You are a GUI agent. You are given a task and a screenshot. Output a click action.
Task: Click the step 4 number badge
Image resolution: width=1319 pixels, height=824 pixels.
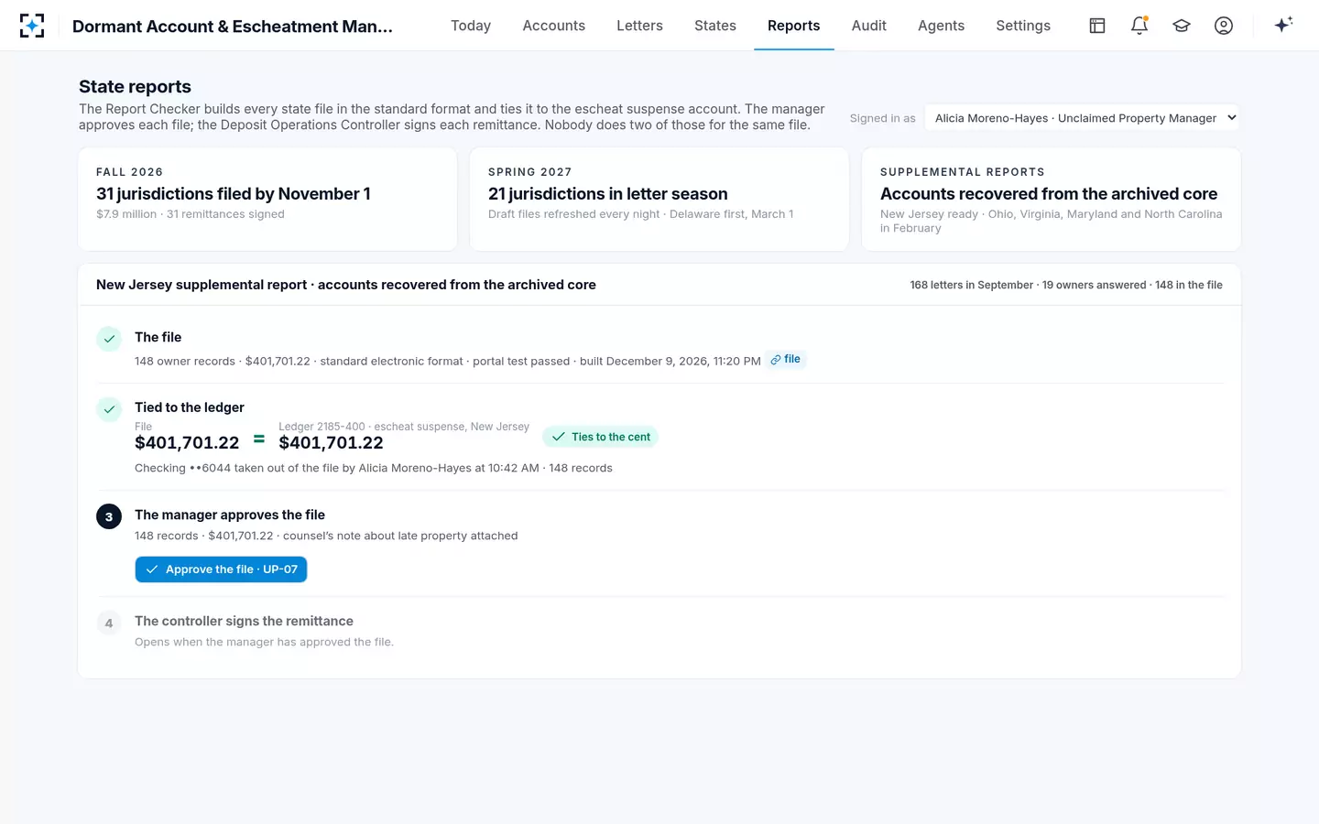point(109,623)
